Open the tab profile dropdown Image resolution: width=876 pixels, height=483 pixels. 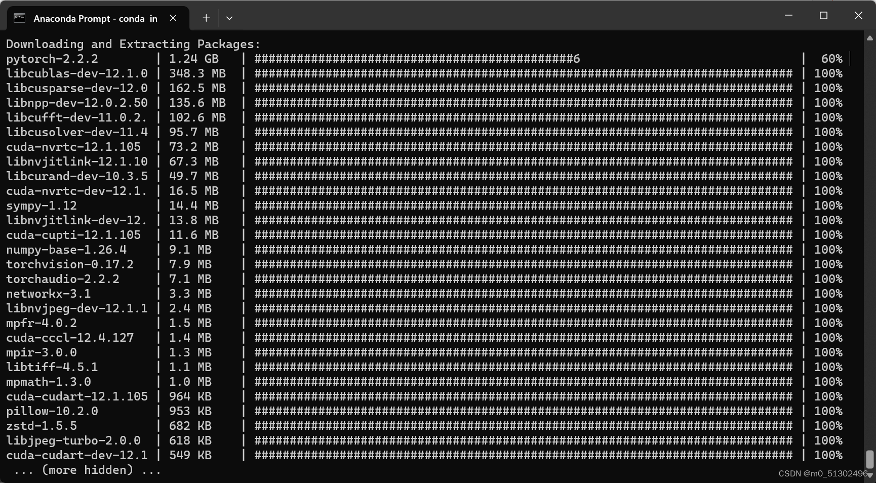(229, 18)
